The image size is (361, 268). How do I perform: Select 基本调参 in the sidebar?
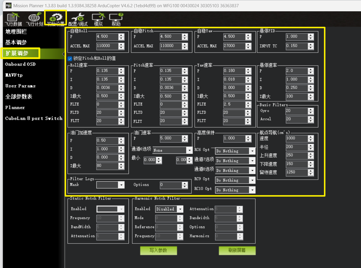[x=16, y=42]
